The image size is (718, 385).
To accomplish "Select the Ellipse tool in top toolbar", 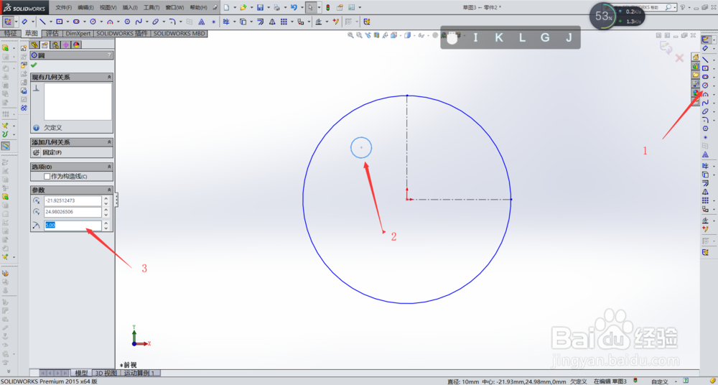I will [156, 22].
